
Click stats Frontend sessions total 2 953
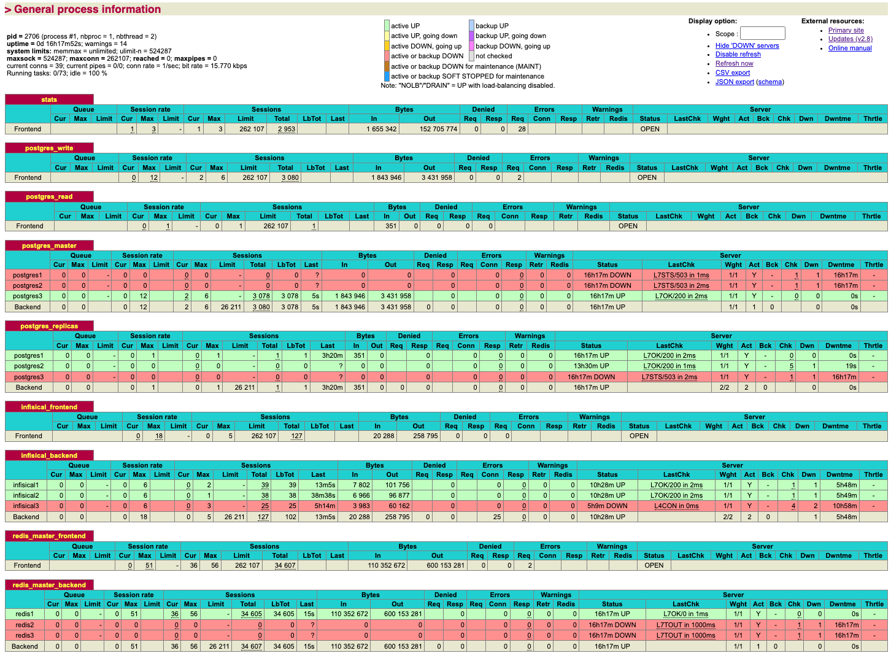click(x=286, y=129)
